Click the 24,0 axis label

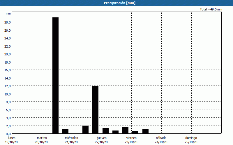coord(8,38)
